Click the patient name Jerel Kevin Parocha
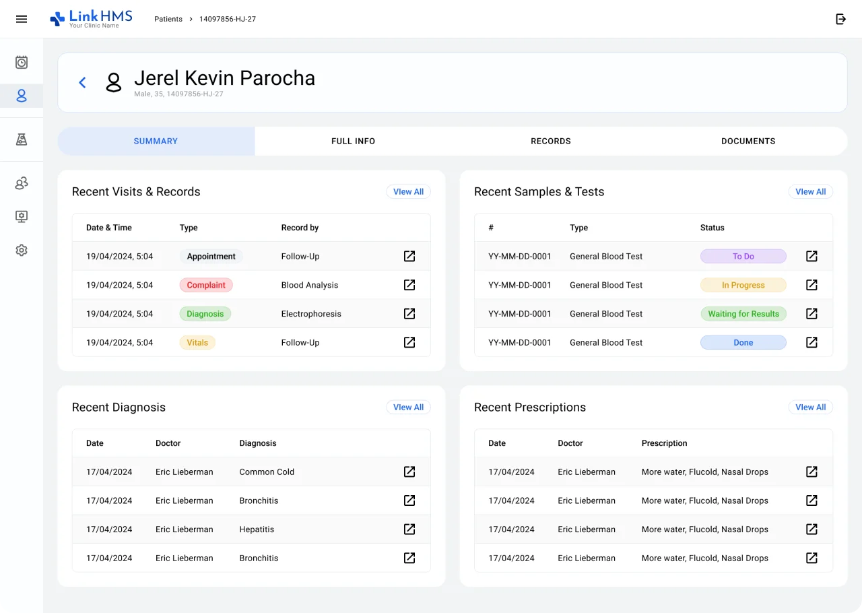Image resolution: width=862 pixels, height=613 pixels. click(x=224, y=78)
